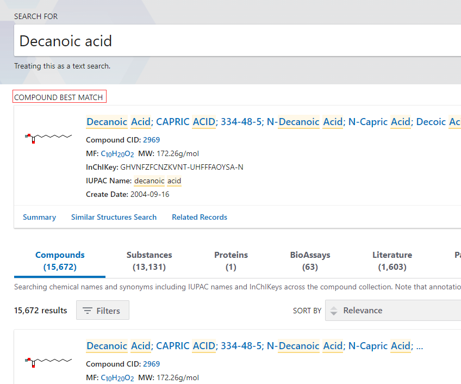Switch to the BioAssays tab
This screenshot has width=461, height=384.
coord(310,261)
